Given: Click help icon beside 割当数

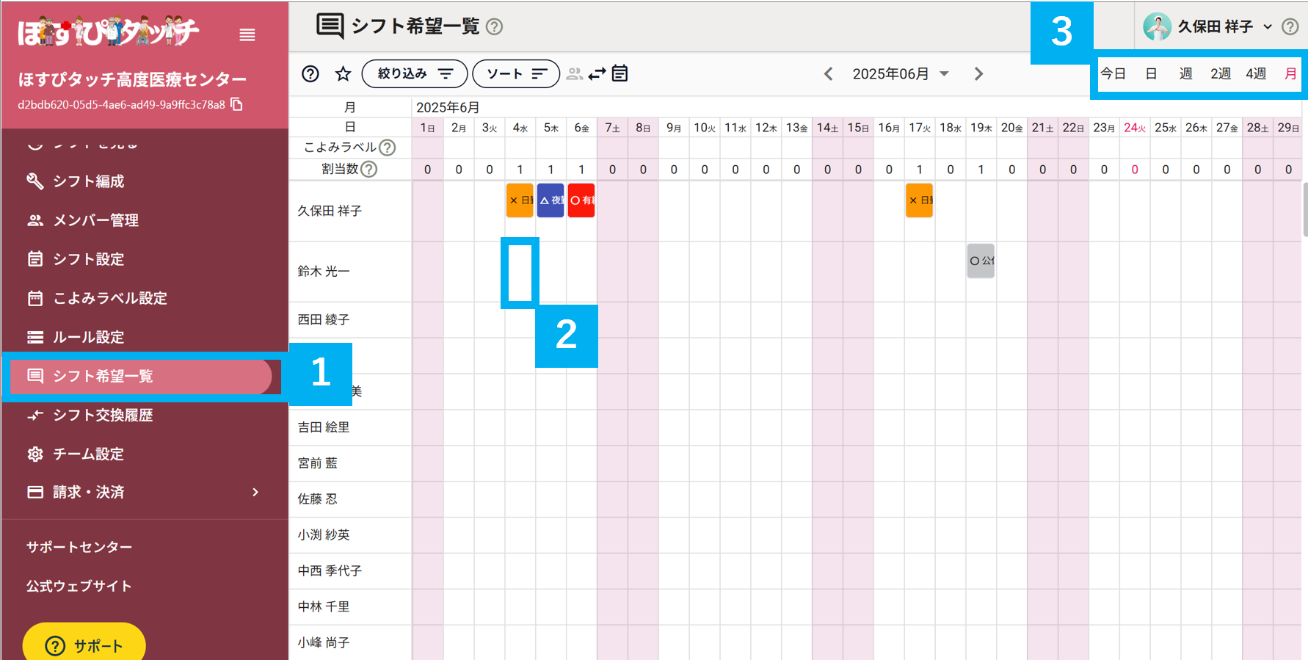Looking at the screenshot, I should coord(369,169).
